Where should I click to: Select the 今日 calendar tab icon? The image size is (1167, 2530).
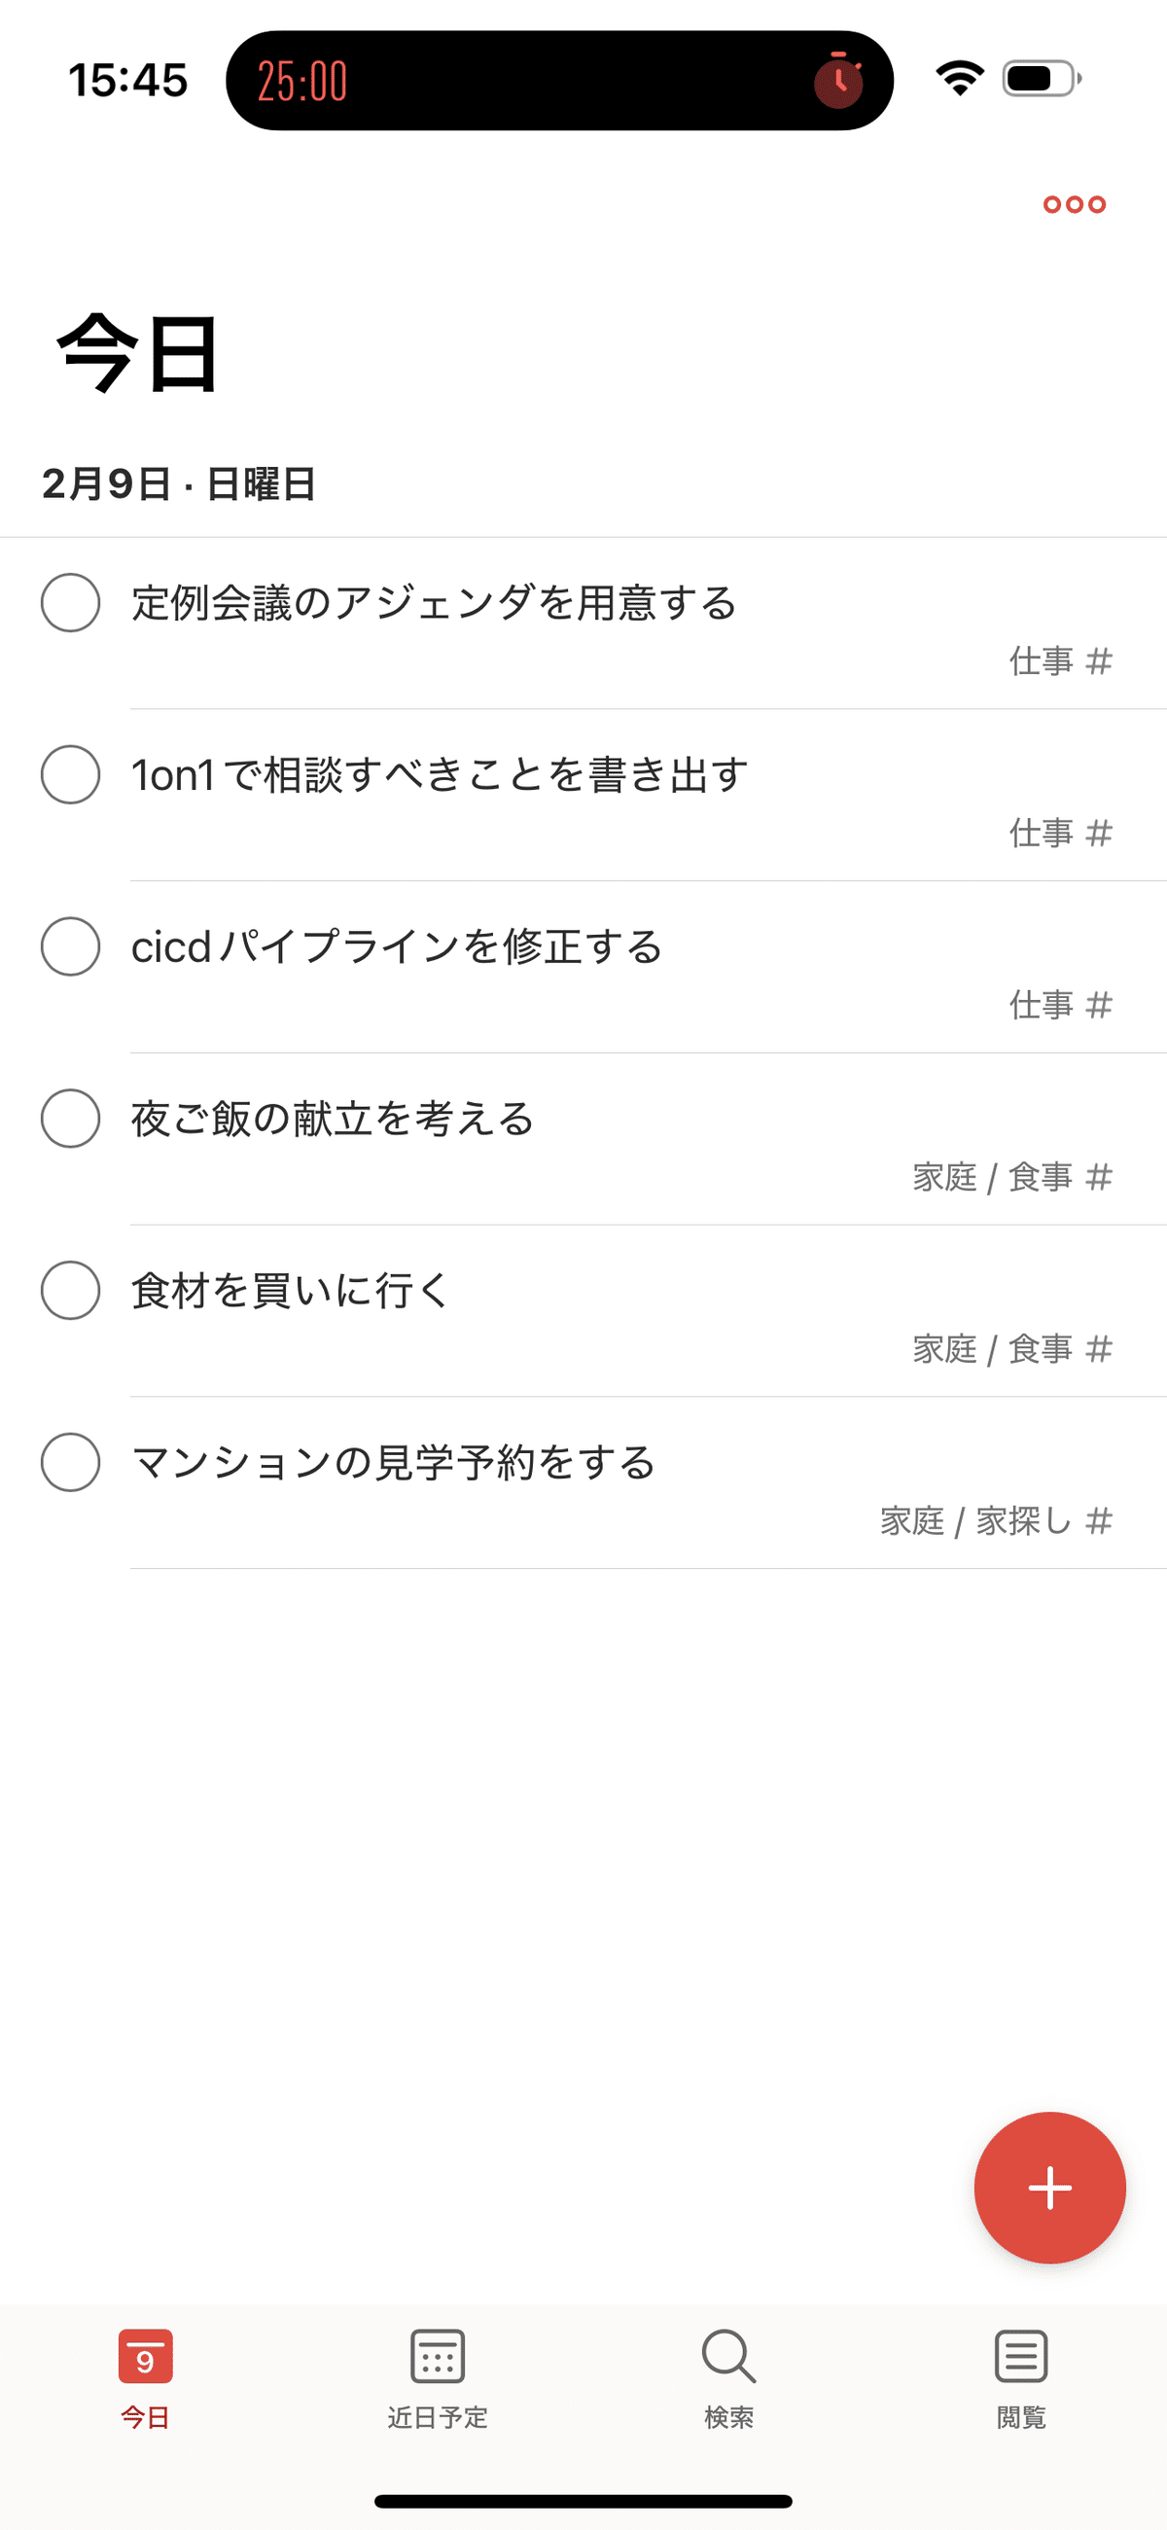click(x=145, y=2356)
